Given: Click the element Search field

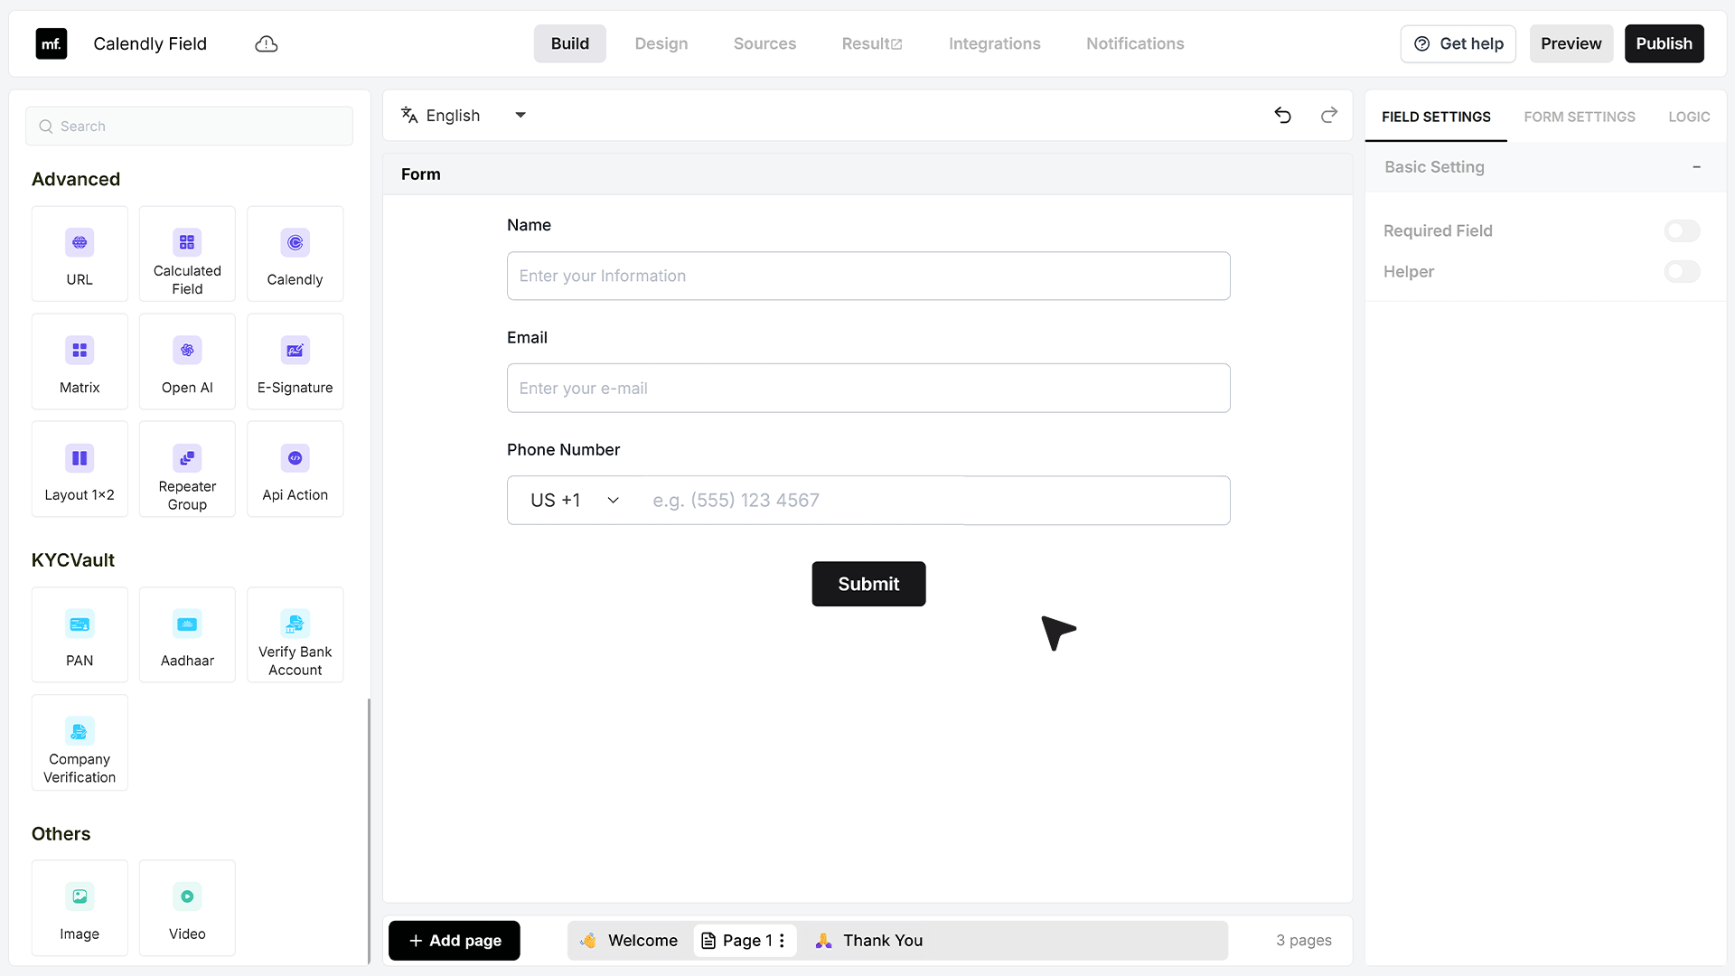Looking at the screenshot, I should pos(189,127).
